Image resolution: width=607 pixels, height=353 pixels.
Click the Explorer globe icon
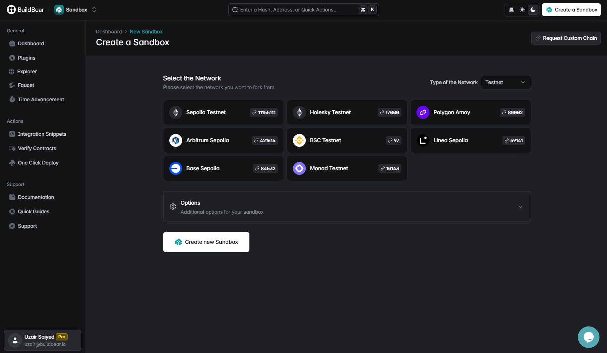[x=12, y=71]
